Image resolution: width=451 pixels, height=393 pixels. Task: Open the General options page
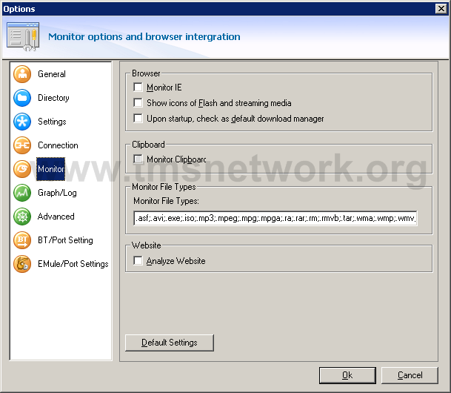[x=52, y=74]
